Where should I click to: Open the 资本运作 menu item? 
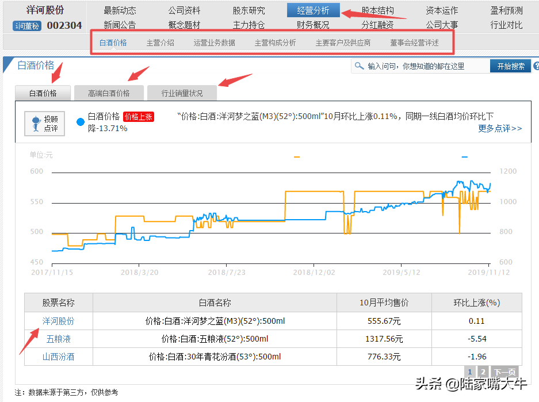tap(442, 11)
